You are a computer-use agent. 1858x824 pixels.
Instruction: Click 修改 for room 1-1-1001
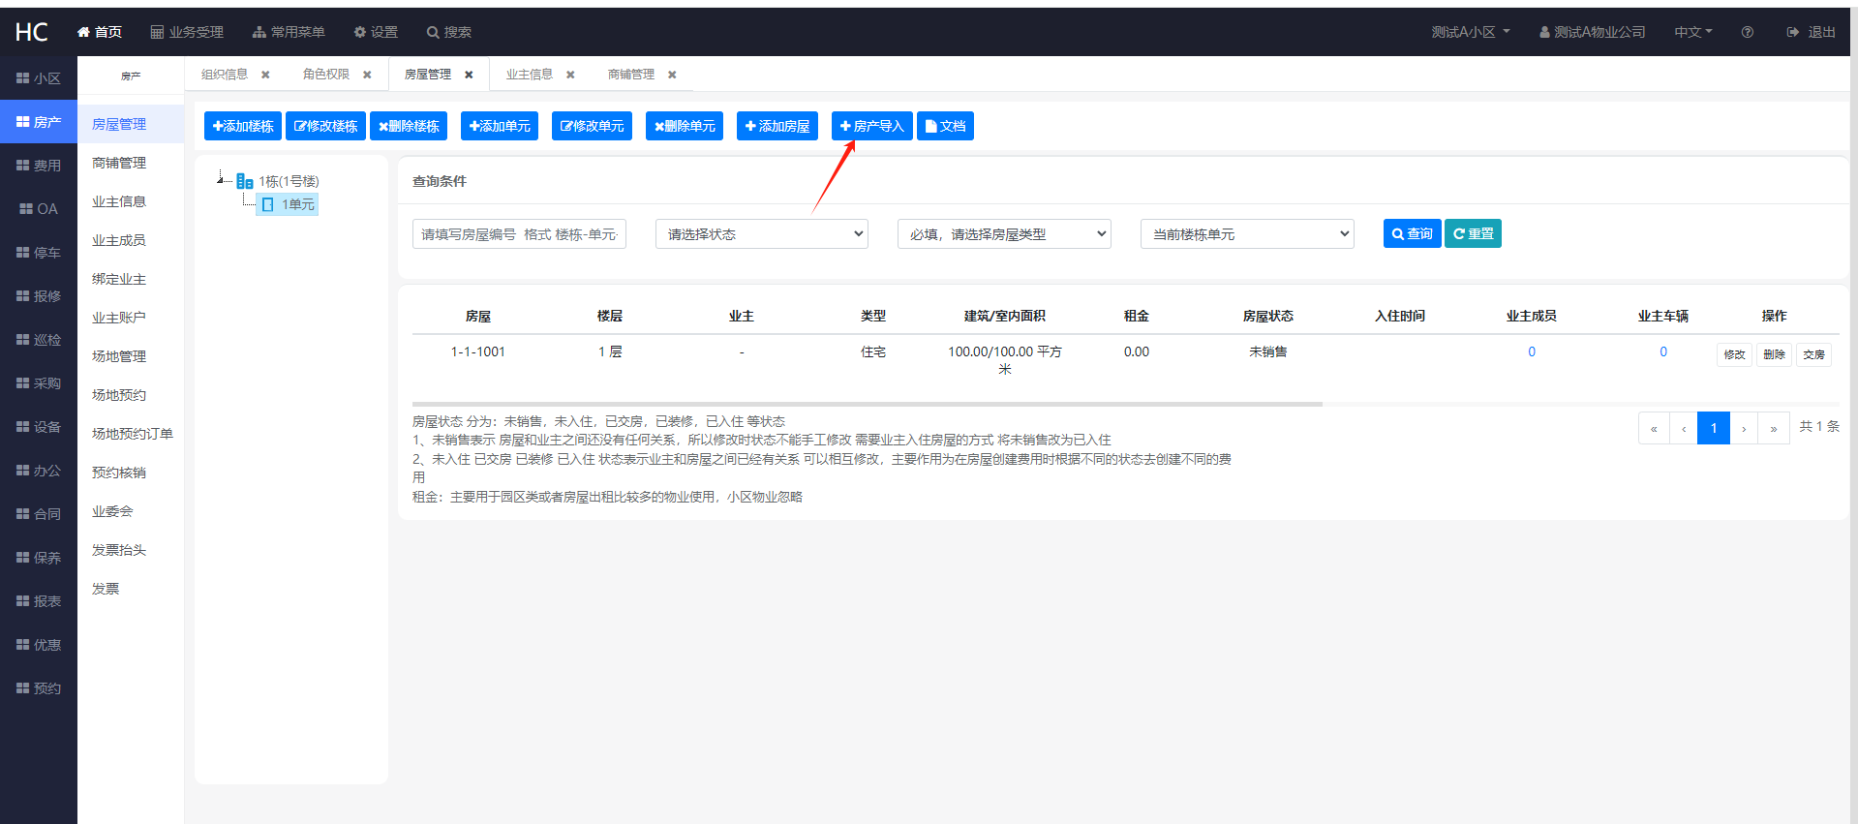point(1734,354)
